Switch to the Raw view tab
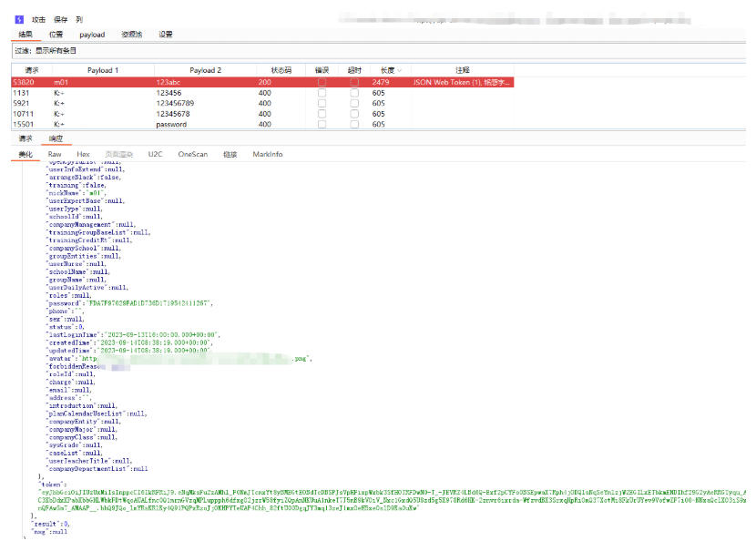This screenshot has height=541, width=756. [x=55, y=154]
